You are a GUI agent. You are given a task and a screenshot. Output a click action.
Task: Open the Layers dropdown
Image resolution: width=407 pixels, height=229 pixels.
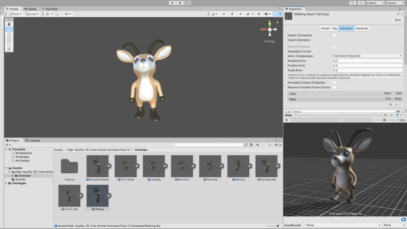[x=375, y=3]
